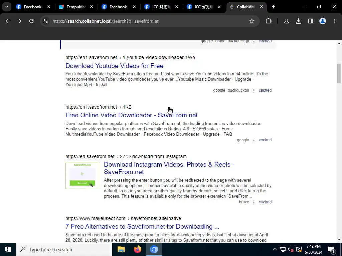
Task: Click brave label under Instagram result
Action: tap(244, 202)
